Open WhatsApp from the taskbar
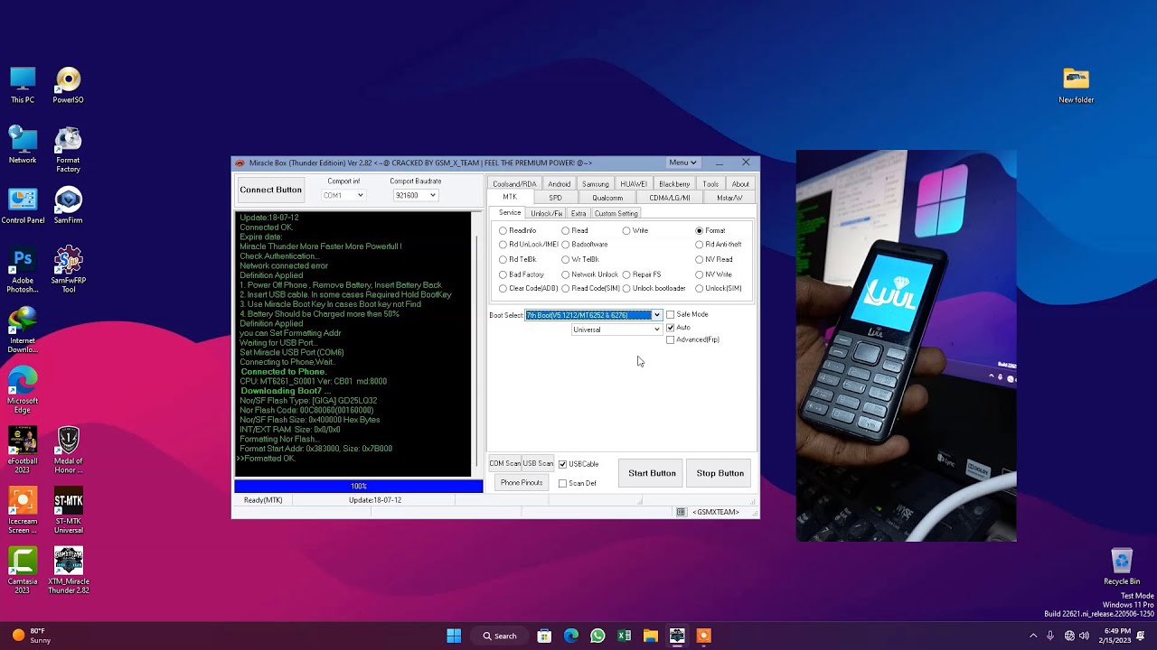The image size is (1157, 650). click(x=597, y=636)
